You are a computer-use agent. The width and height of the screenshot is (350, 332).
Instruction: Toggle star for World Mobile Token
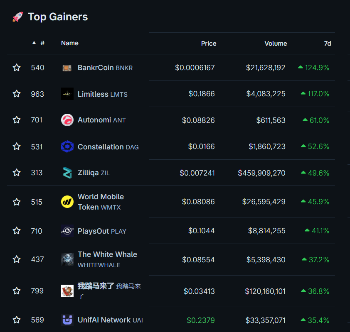click(x=17, y=202)
